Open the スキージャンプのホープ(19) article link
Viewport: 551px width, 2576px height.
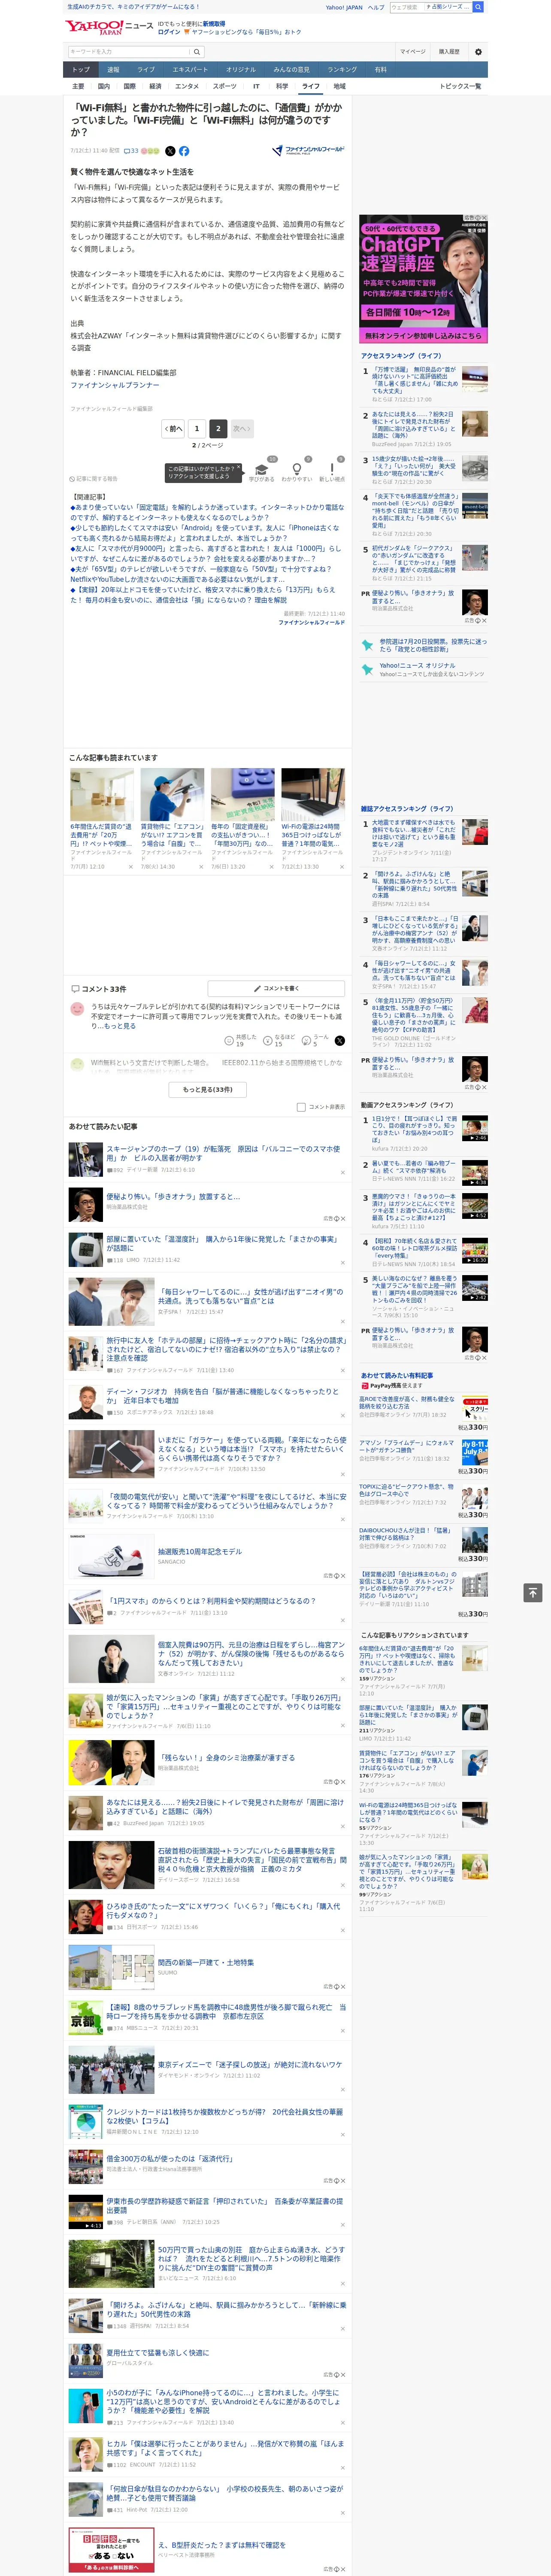click(x=224, y=1153)
